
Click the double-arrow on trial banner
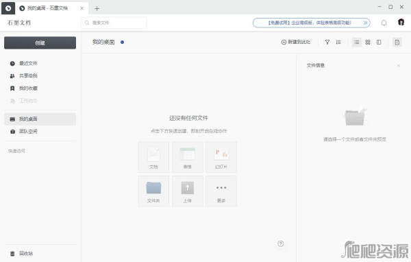tap(365, 23)
